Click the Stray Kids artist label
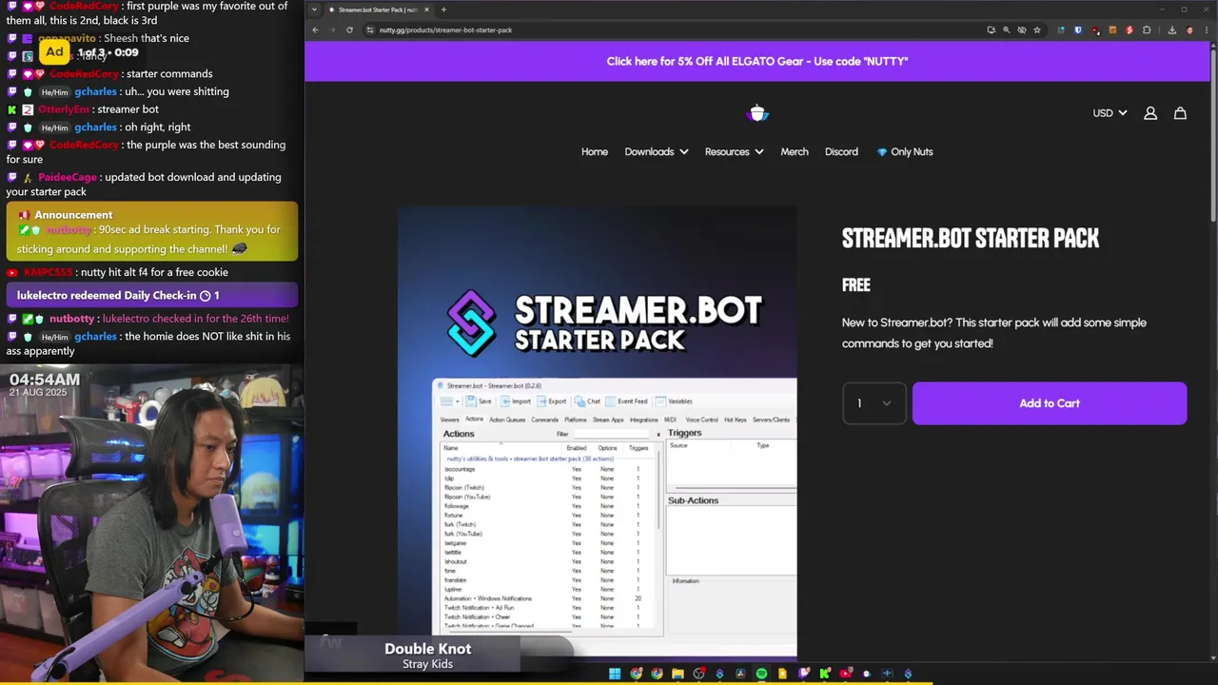The image size is (1218, 685). [x=427, y=664]
